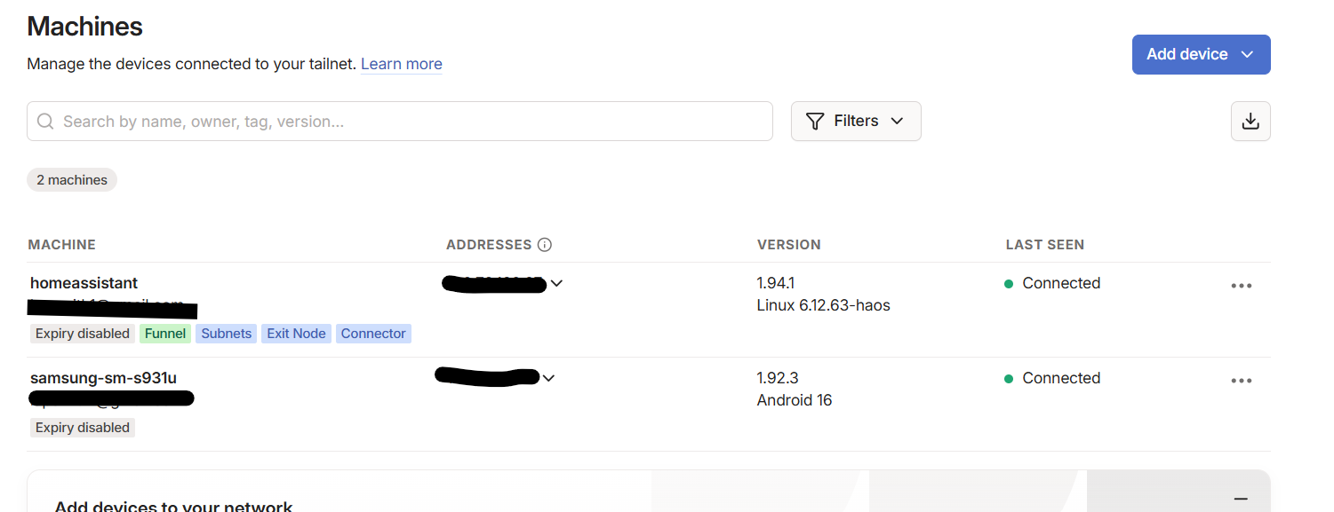This screenshot has width=1334, height=512.
Task: Click the Funnel tag on homeassistant
Action: 165,334
